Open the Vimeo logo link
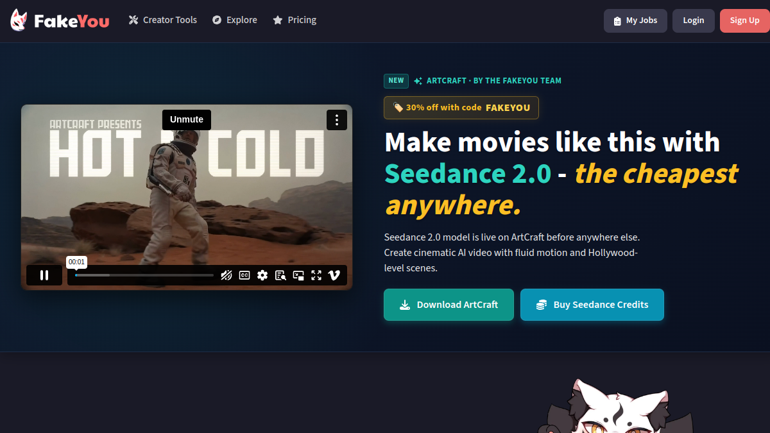 point(334,275)
